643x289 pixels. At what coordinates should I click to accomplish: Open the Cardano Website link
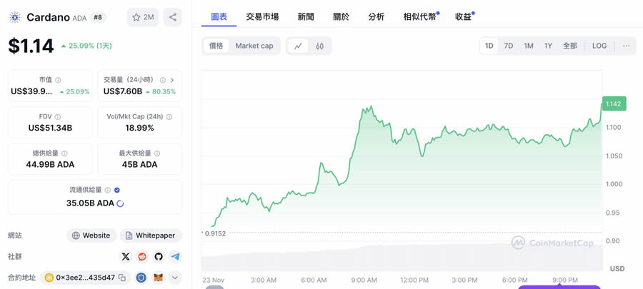click(x=91, y=235)
